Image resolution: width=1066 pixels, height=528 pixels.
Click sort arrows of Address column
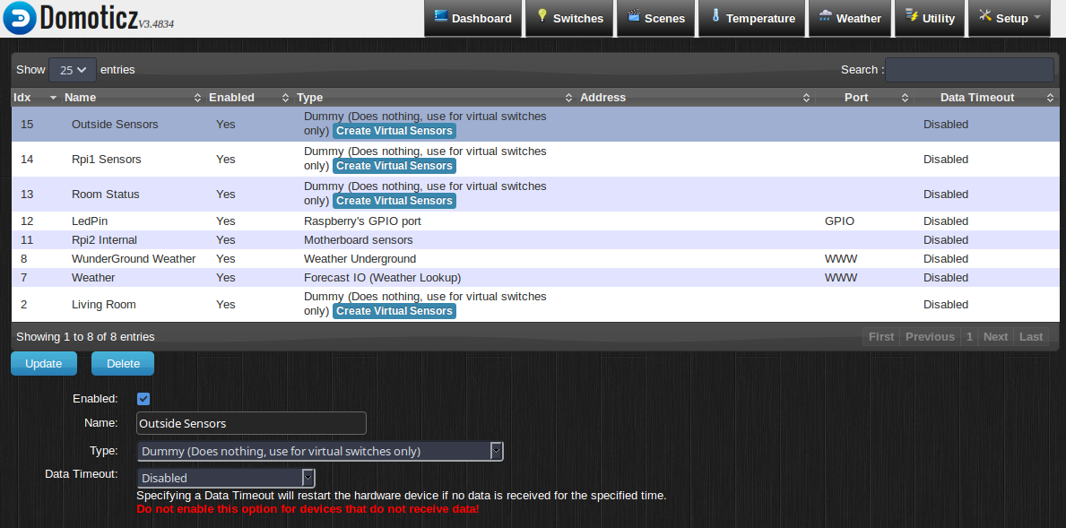tap(806, 98)
